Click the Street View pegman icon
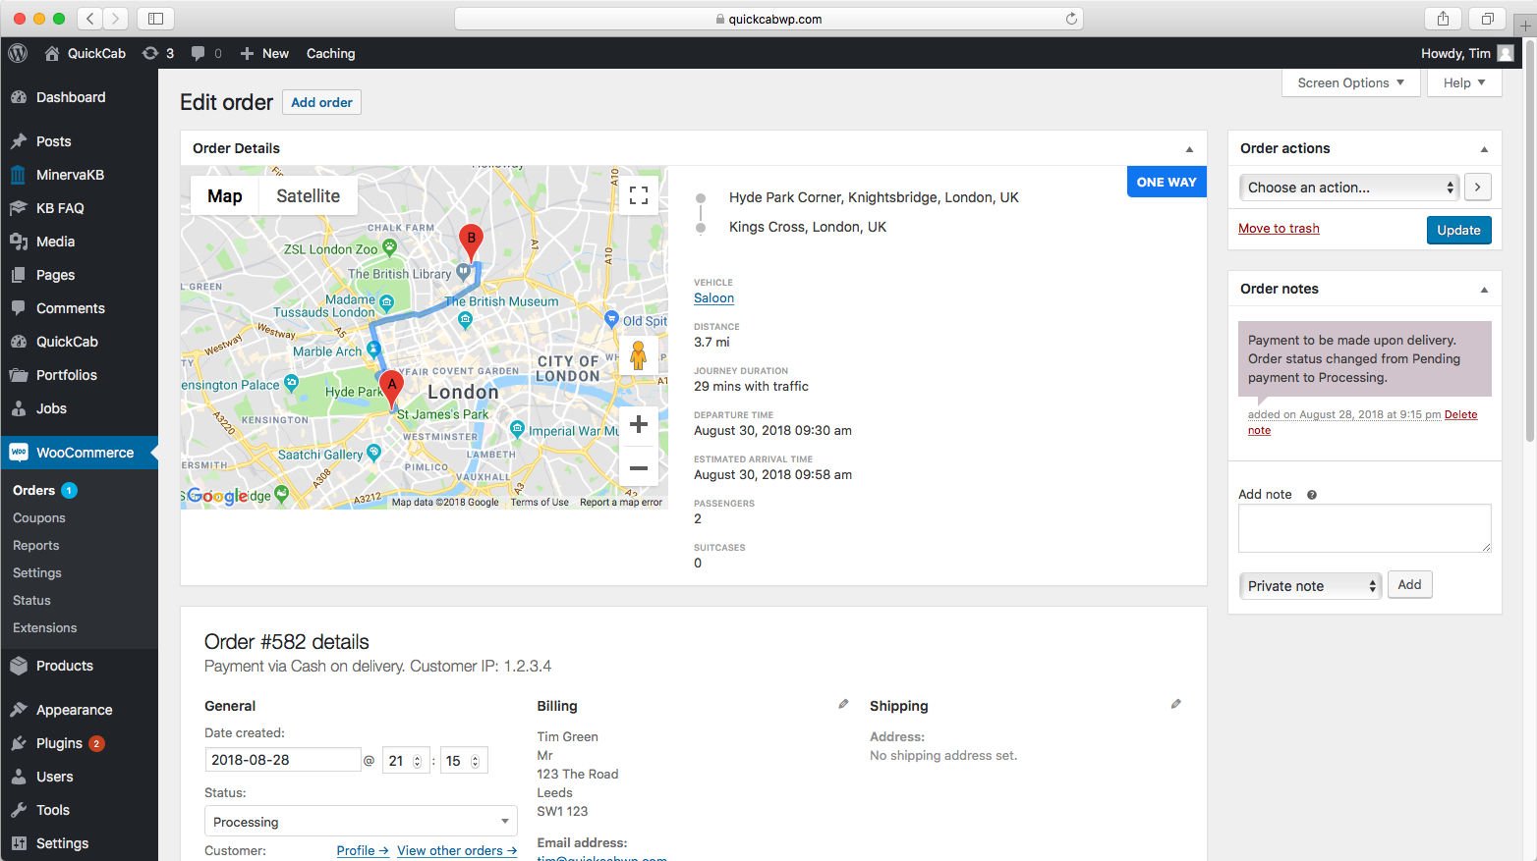 [x=638, y=355]
